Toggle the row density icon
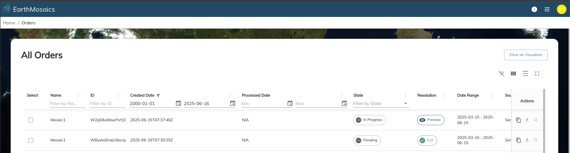 525,74
